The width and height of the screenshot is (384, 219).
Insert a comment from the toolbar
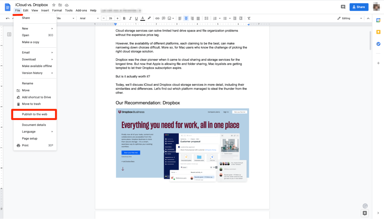pos(164,18)
